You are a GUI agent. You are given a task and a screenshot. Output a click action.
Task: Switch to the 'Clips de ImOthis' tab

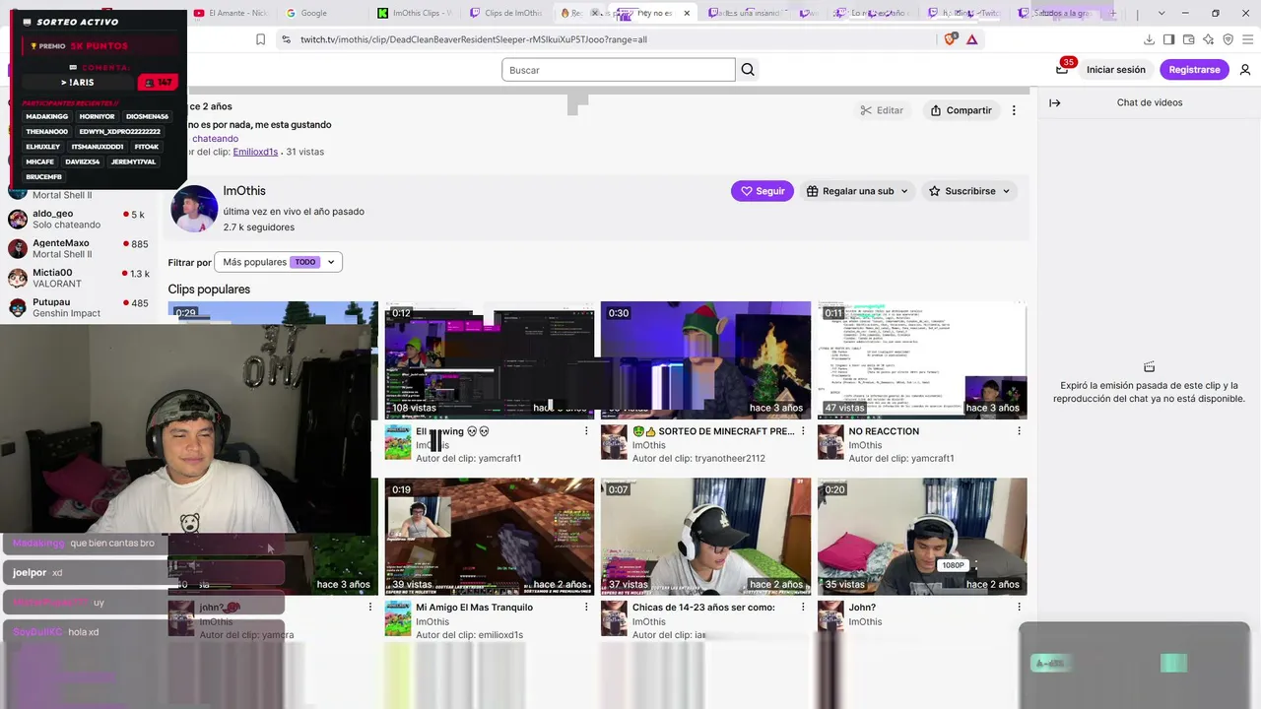[x=507, y=13]
